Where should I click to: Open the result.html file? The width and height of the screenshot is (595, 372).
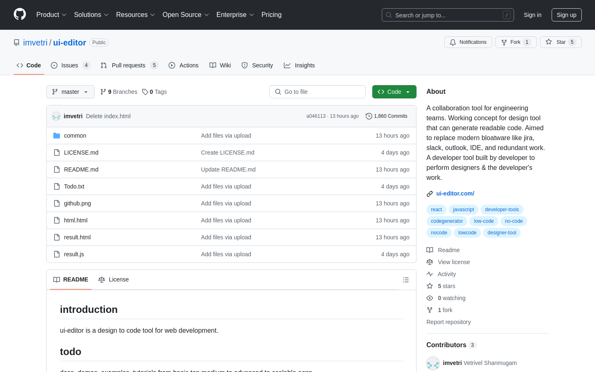pos(77,237)
